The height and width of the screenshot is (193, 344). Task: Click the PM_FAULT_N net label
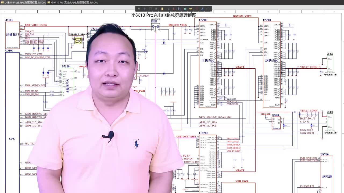(307, 186)
